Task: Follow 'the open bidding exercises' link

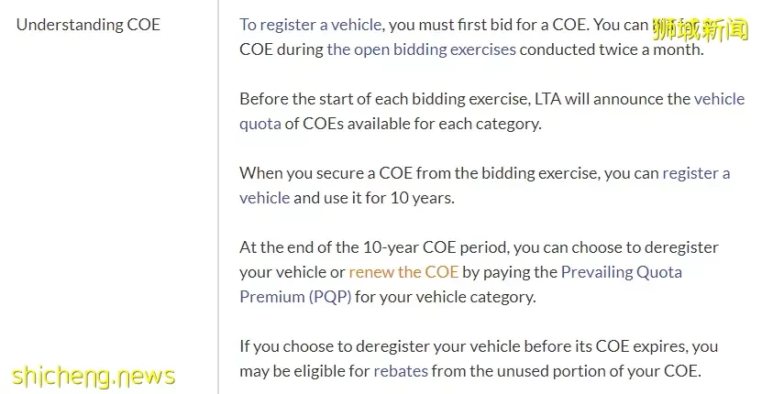Action: 421,49
